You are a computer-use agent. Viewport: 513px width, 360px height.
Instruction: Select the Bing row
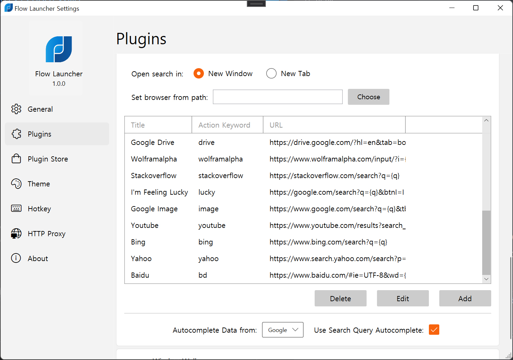(x=303, y=242)
